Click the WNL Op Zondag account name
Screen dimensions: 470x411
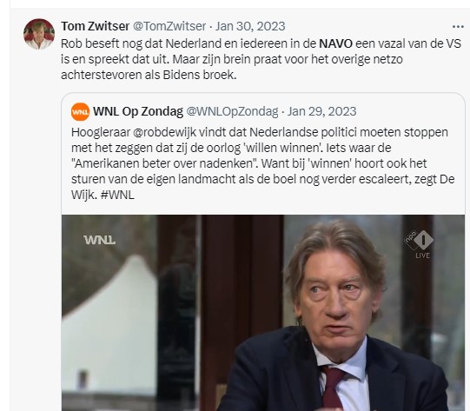pos(138,111)
